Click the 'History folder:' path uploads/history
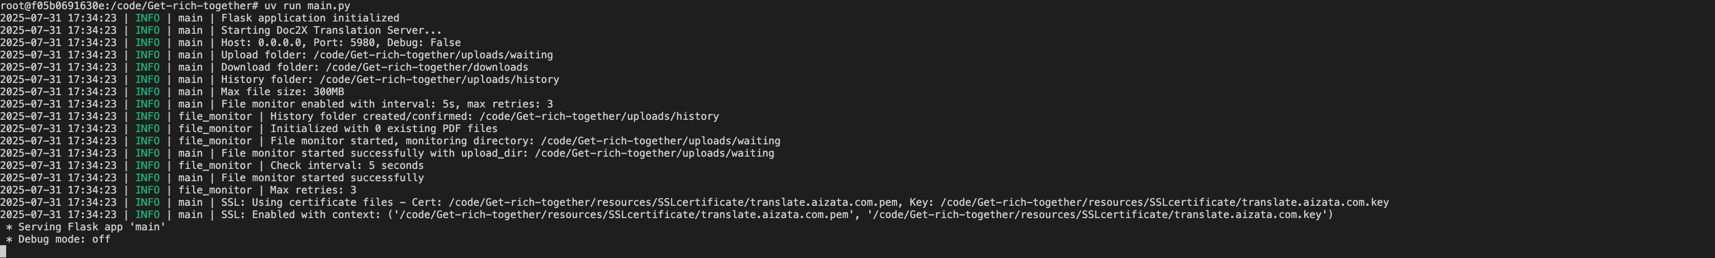 (440, 80)
